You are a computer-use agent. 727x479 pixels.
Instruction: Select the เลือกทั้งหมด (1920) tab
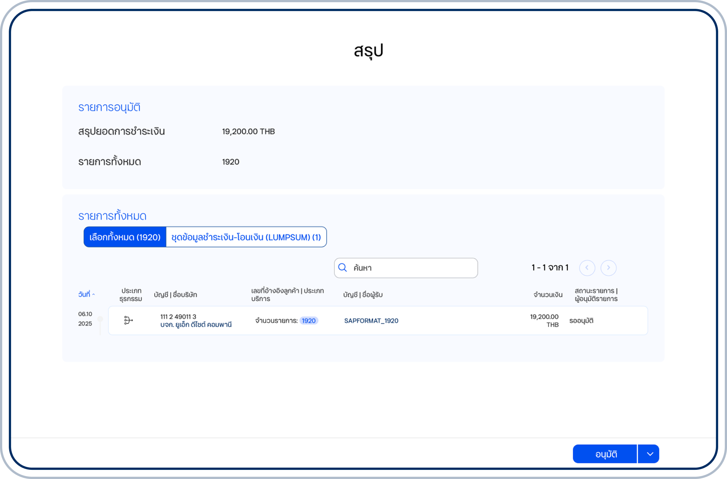point(125,237)
